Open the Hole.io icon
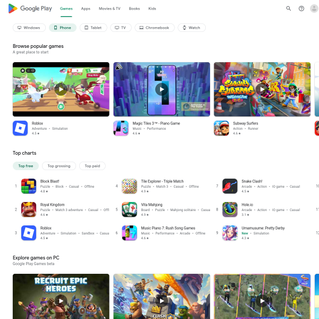This screenshot has width=319, height=319. [x=230, y=209]
